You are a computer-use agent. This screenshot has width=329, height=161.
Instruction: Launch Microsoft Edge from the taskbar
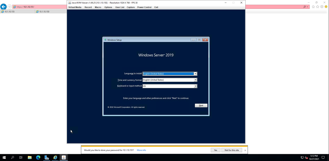[38, 157]
